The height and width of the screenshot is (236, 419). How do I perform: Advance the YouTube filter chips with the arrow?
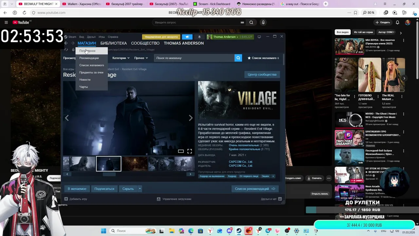point(401,32)
